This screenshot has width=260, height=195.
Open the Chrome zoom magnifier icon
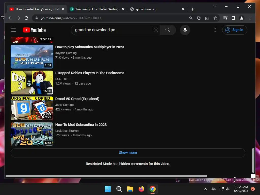pyautogui.click(x=191, y=18)
